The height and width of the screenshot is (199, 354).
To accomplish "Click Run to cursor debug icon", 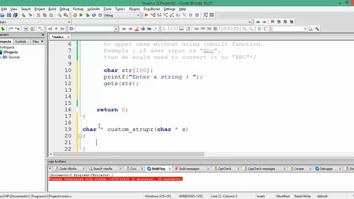I will point(153,15).
